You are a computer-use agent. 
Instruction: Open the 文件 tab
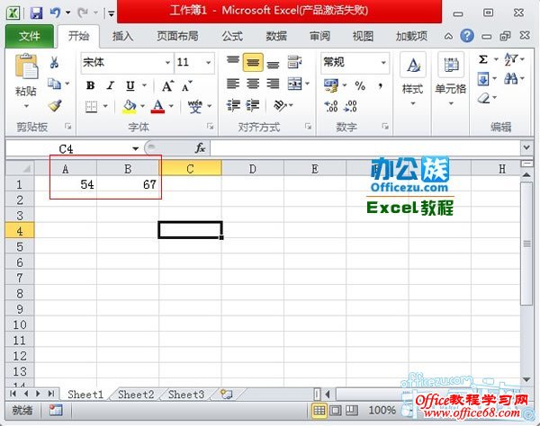tap(30, 36)
